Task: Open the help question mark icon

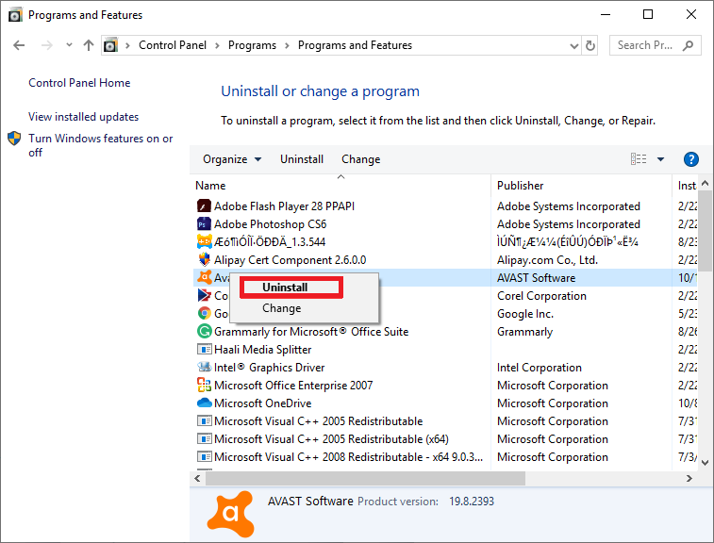Action: coord(690,159)
